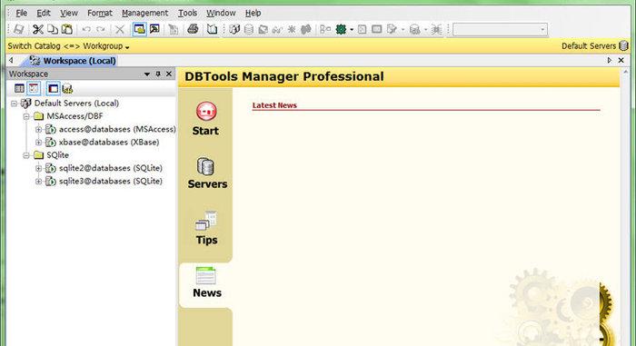Select xbase@databases (XBase) entry

coord(109,143)
